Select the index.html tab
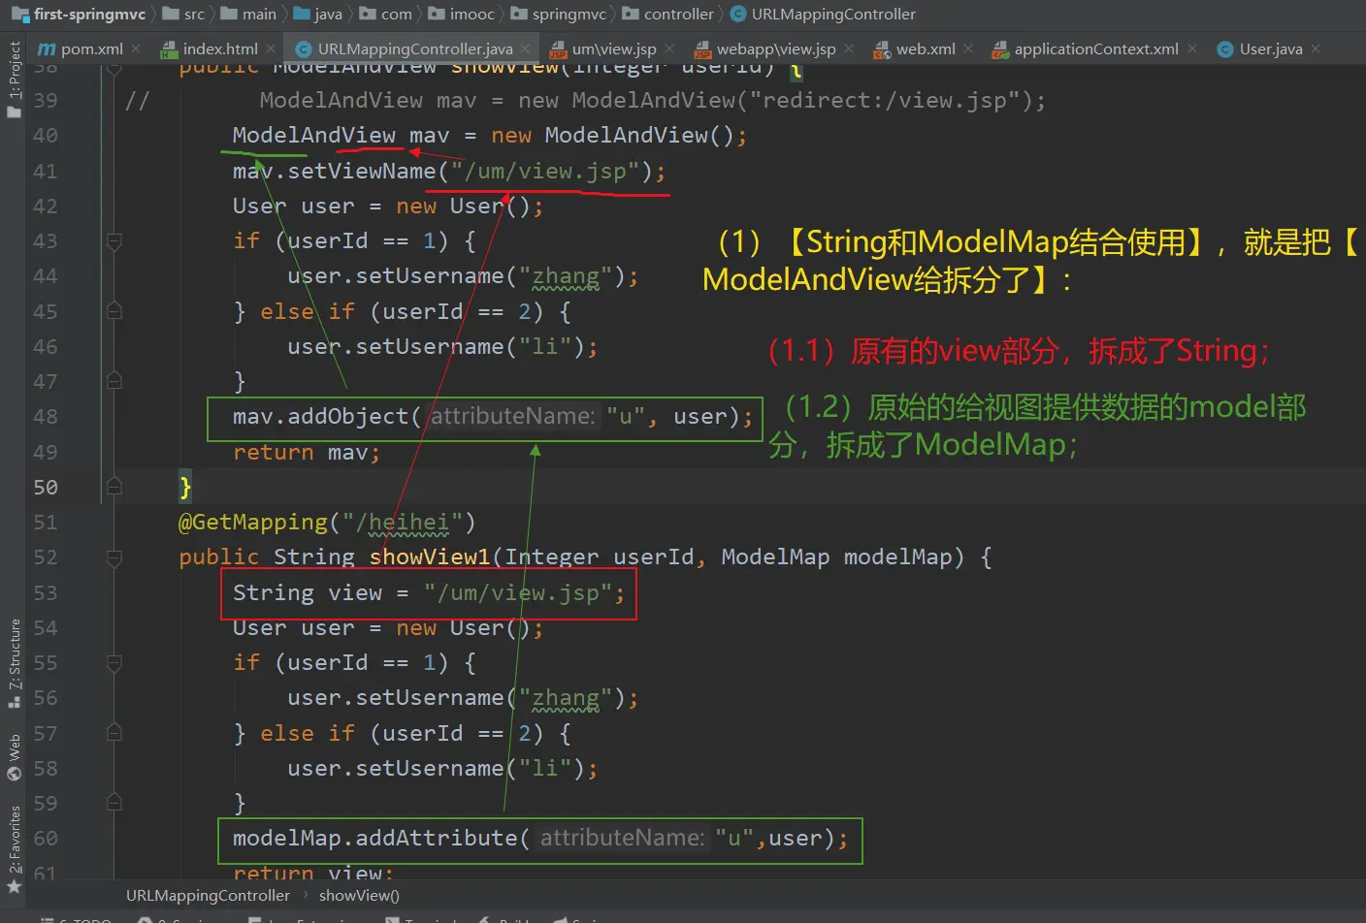1366x923 pixels. pos(219,48)
